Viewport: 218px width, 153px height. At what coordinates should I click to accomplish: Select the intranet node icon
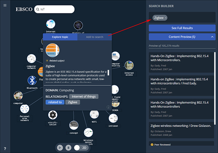pyautogui.click(x=113, y=118)
